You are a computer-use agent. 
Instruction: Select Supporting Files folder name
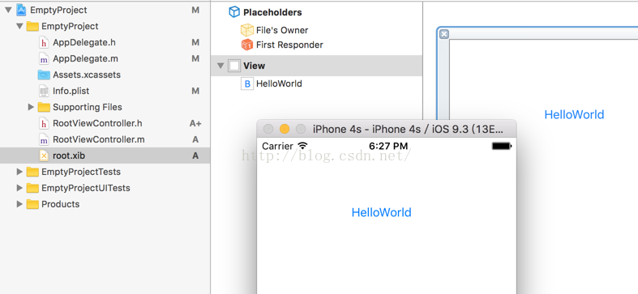tap(88, 107)
